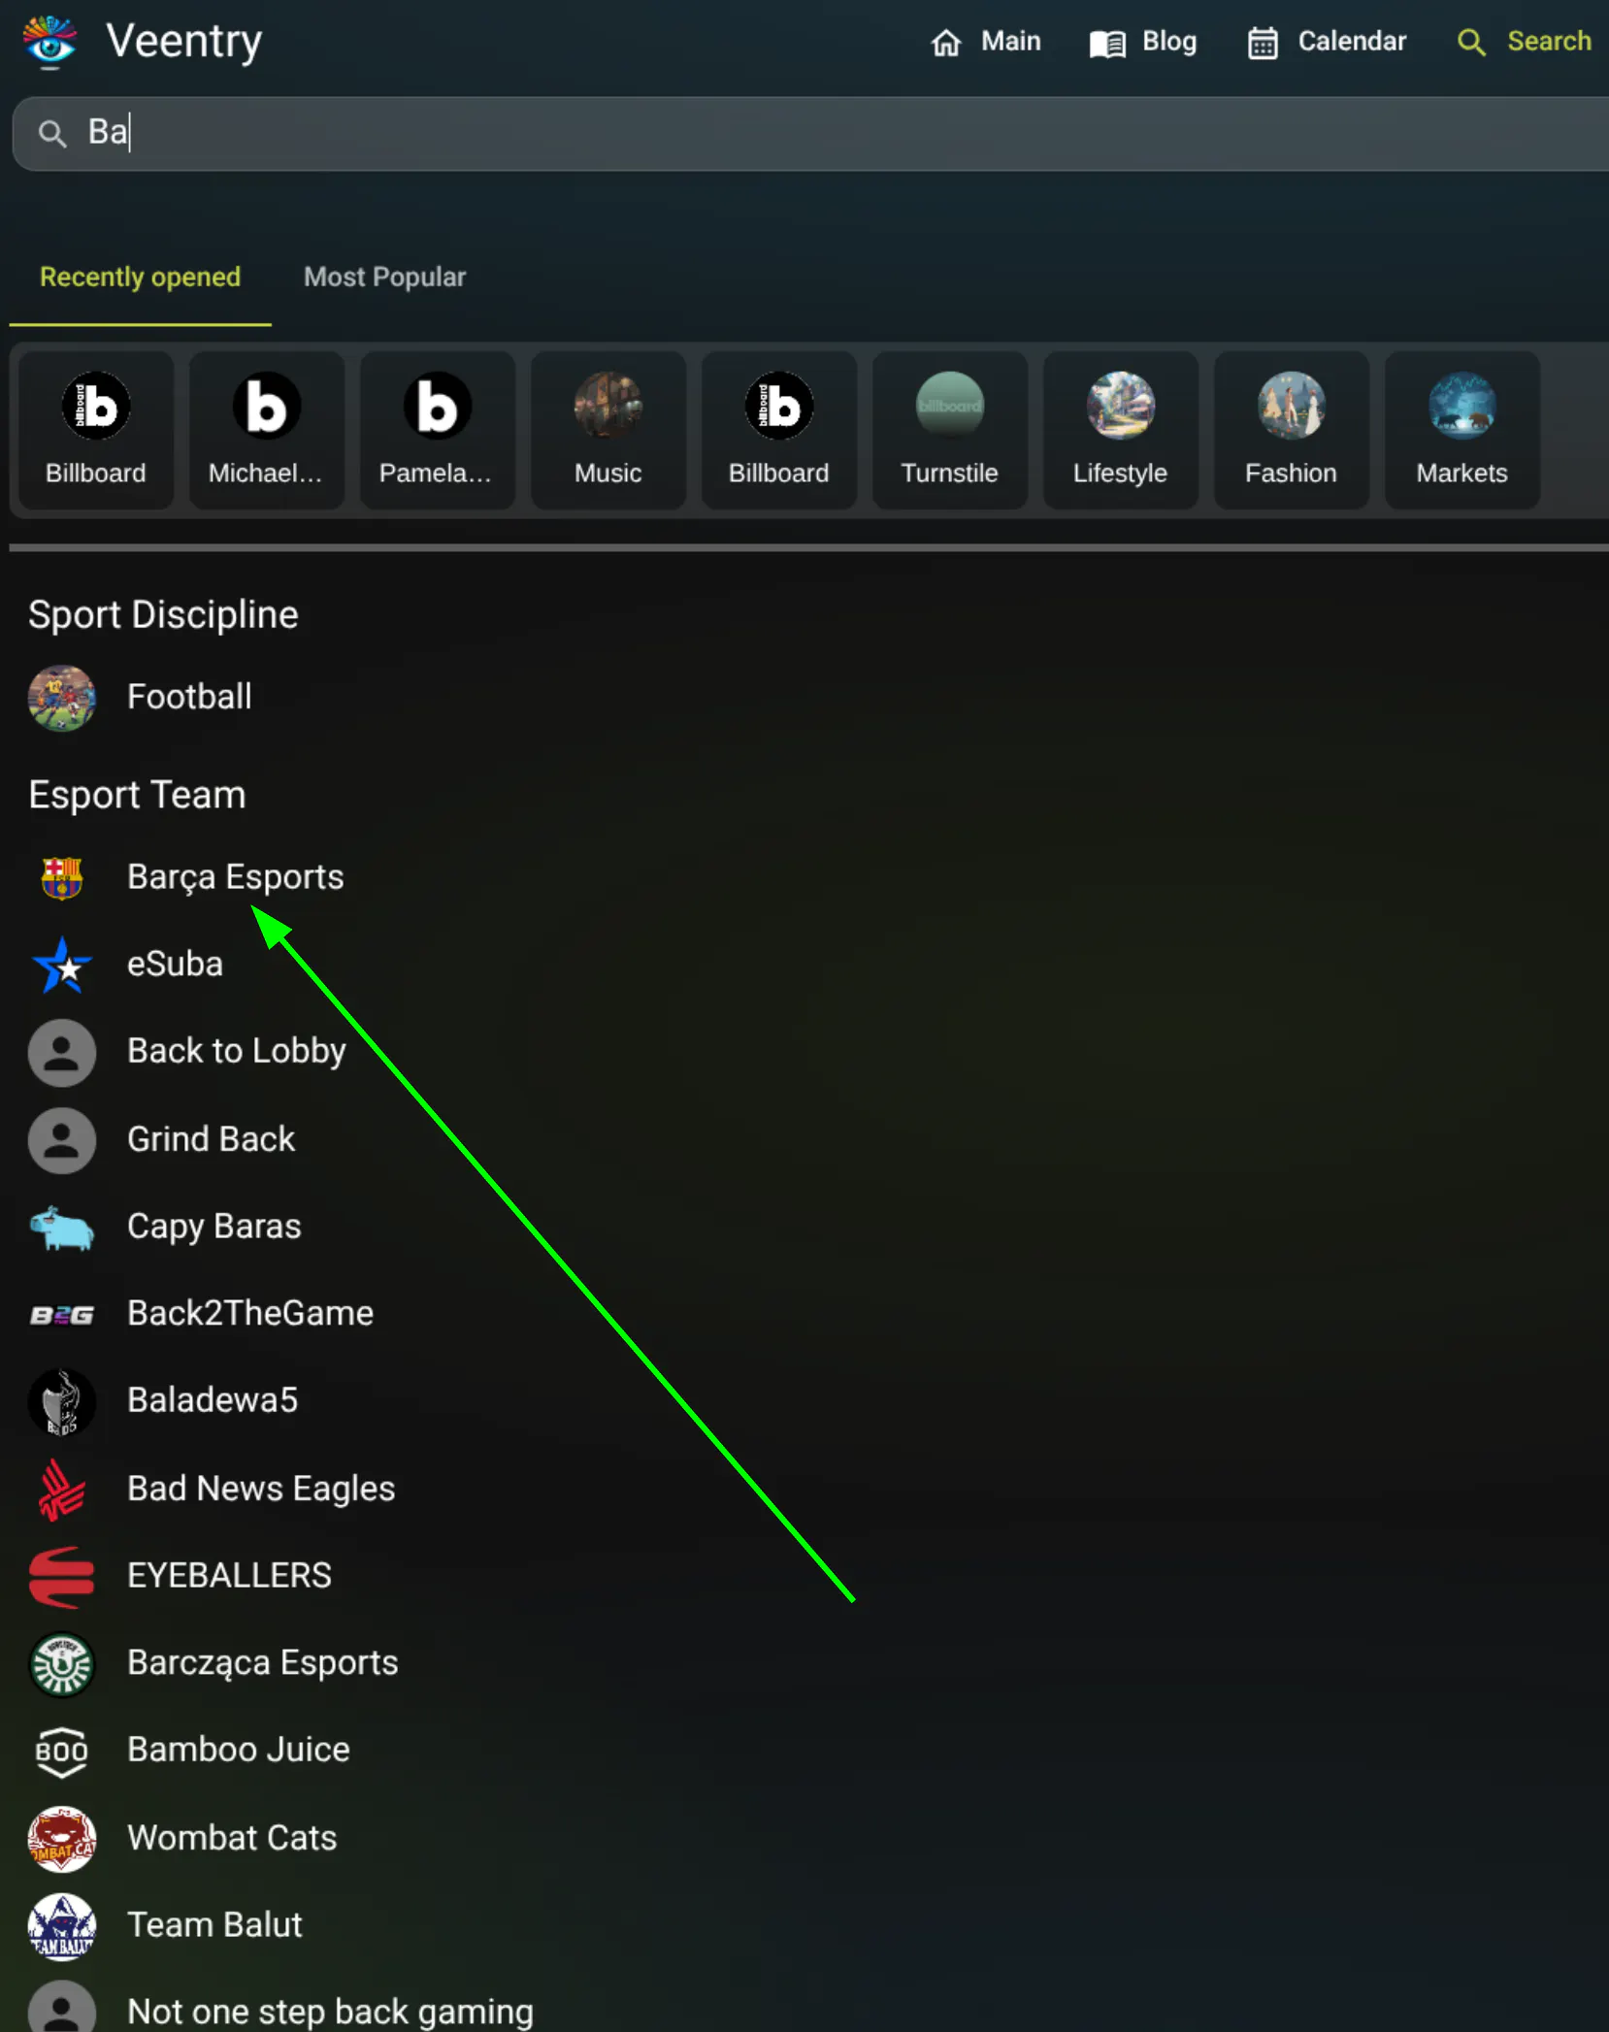This screenshot has width=1609, height=2032.
Task: Open the Turnstile recent card
Action: (950, 430)
